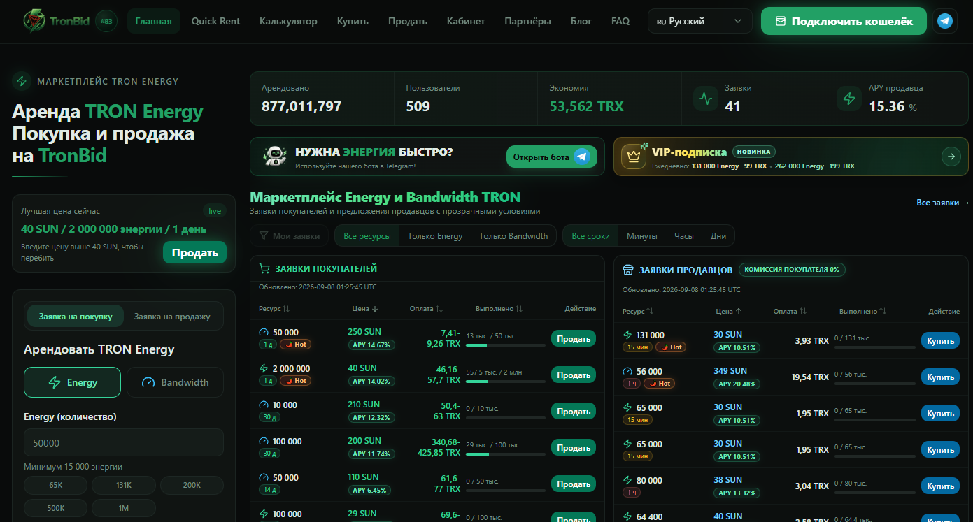Select Bandwidth resource type option
The width and height of the screenshot is (973, 522).
coord(175,382)
